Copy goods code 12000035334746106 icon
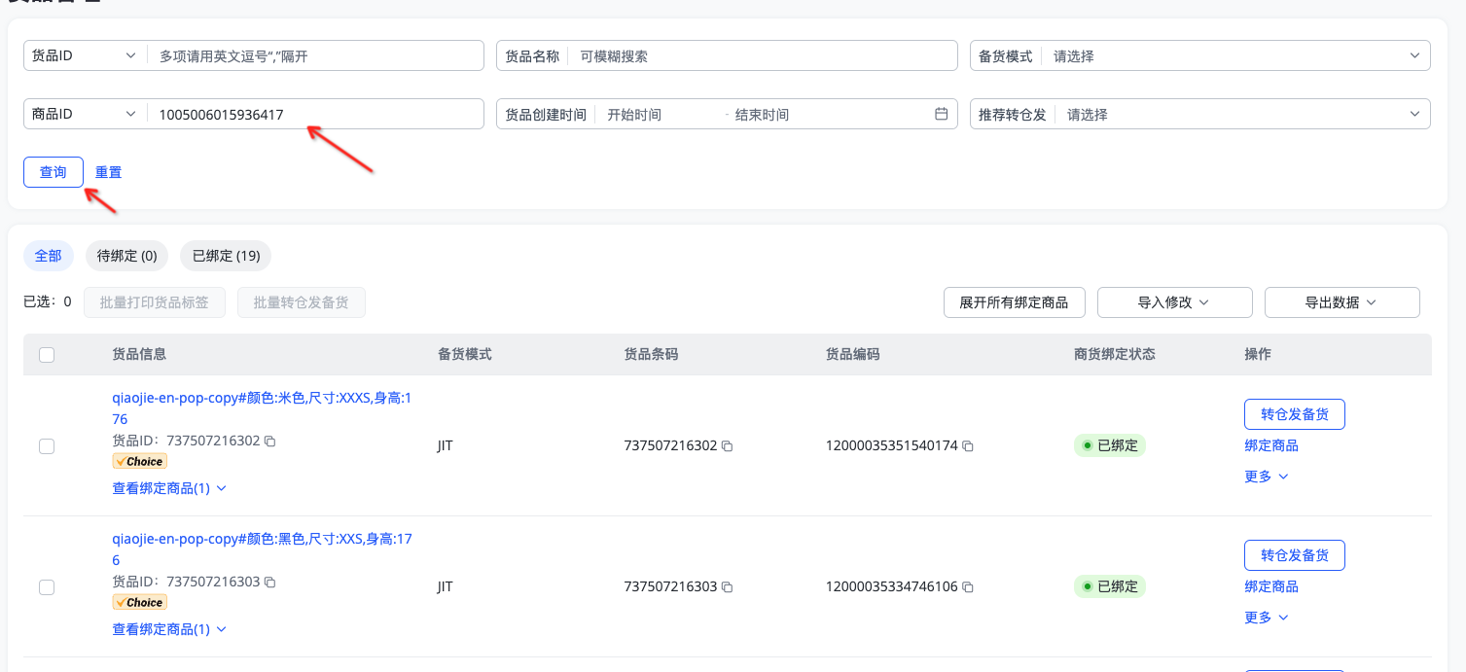The height and width of the screenshot is (672, 1466). click(x=968, y=587)
